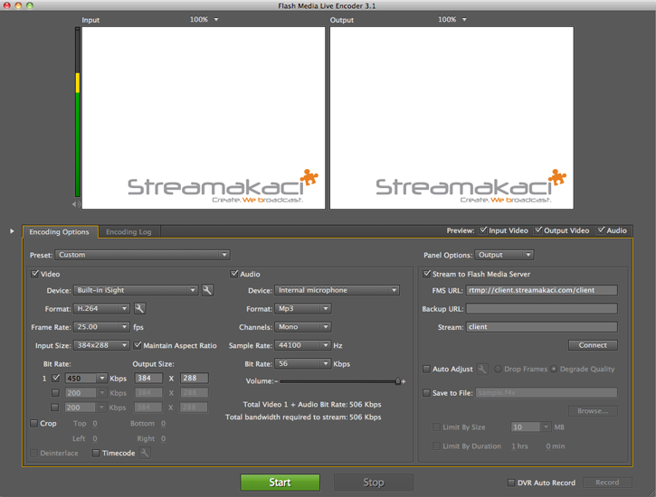Click the Connect button

coord(593,345)
